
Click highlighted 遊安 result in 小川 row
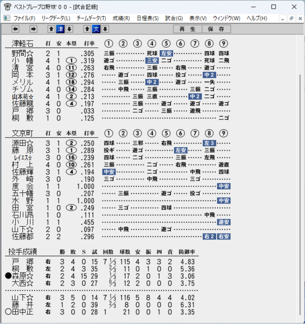(224, 222)
